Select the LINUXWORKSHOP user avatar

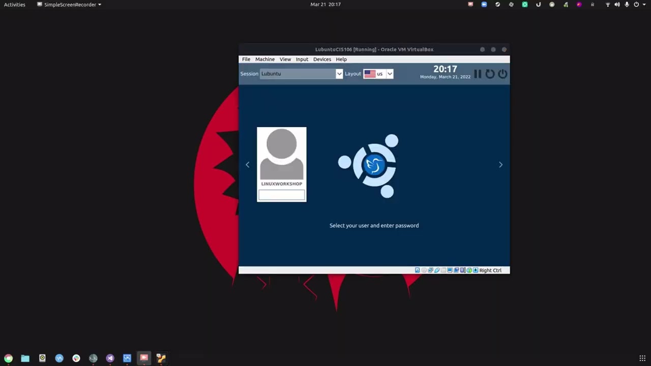click(x=282, y=154)
